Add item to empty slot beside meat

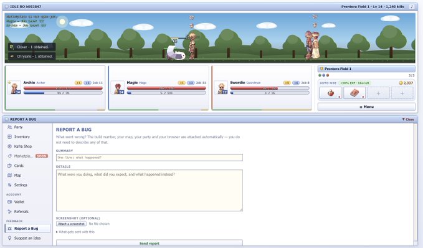click(x=378, y=93)
